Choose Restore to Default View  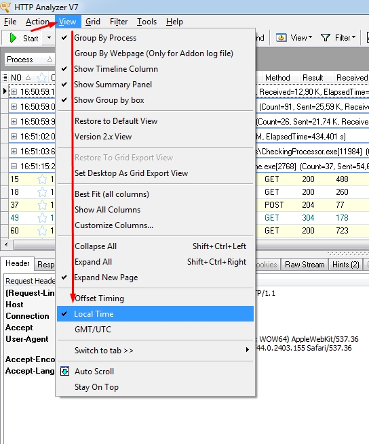(155, 121)
